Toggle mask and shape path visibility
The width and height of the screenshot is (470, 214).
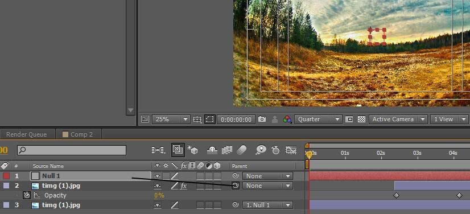coord(210,119)
